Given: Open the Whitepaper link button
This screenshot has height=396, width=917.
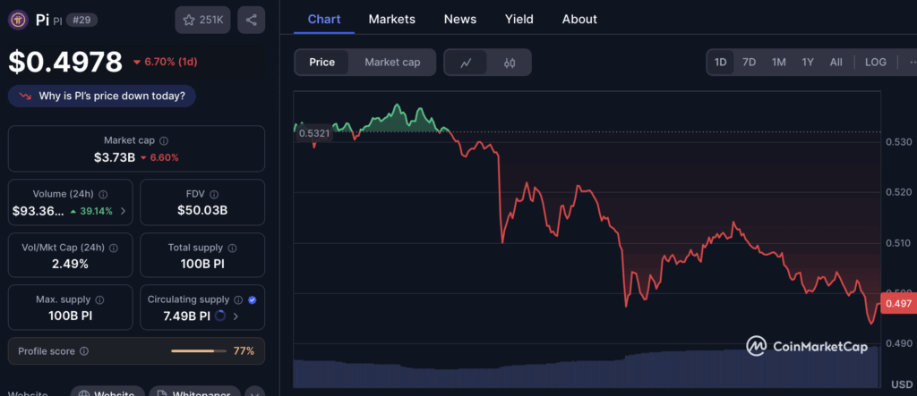Looking at the screenshot, I should (x=194, y=392).
